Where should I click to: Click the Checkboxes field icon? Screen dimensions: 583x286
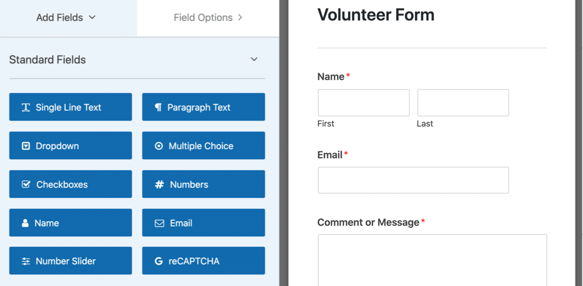coord(26,184)
